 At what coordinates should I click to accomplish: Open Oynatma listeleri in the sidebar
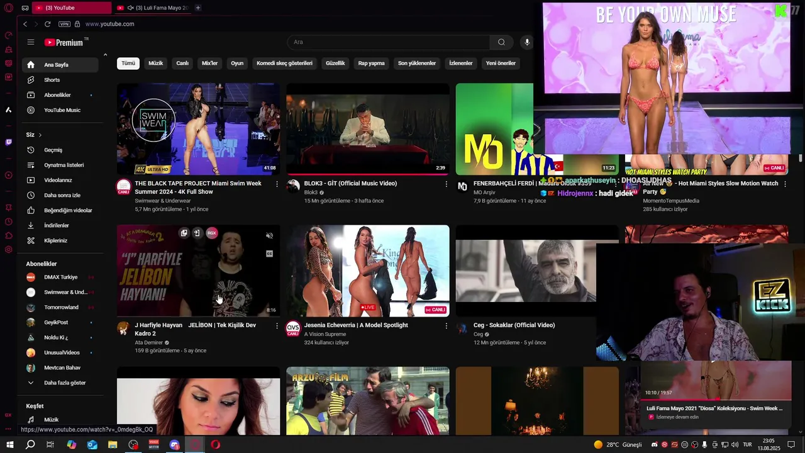coord(60,165)
